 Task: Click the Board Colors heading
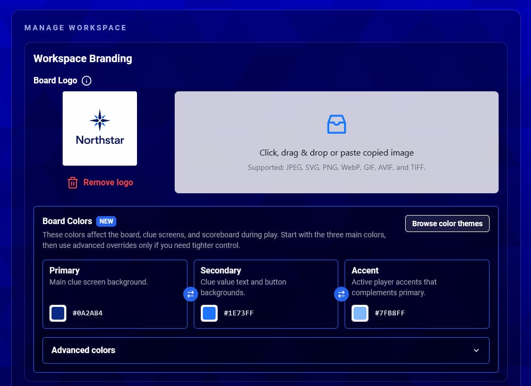(x=67, y=221)
